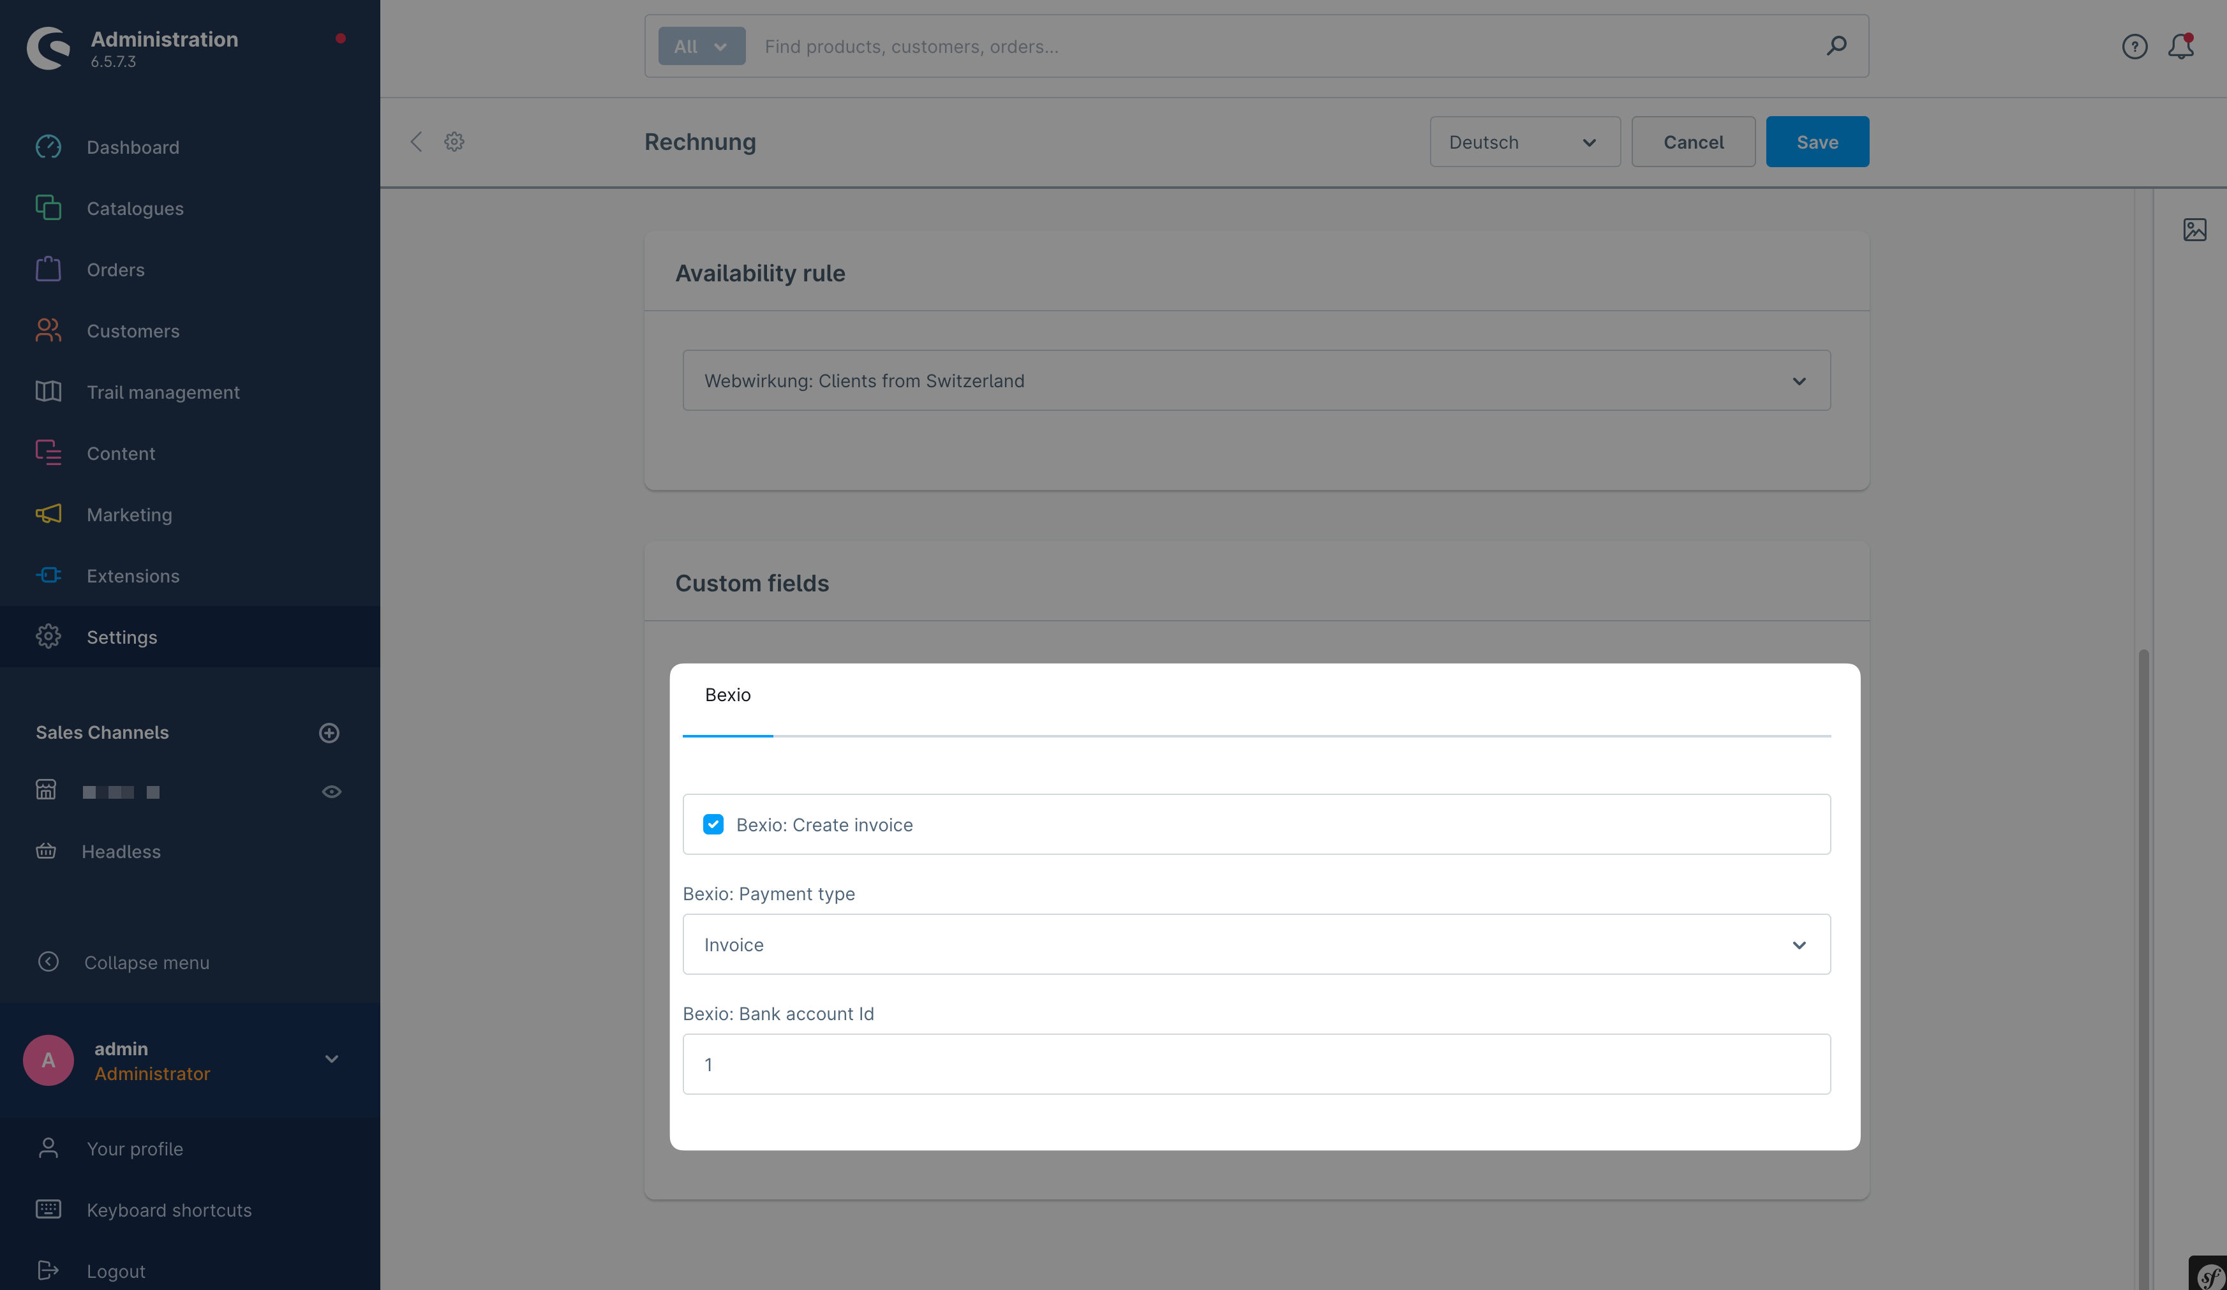Expand the Deutsch language selector
The image size is (2227, 1290).
(x=1524, y=142)
